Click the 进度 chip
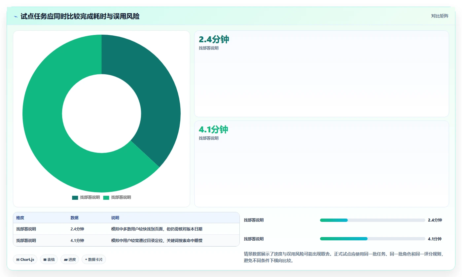 tap(70, 260)
